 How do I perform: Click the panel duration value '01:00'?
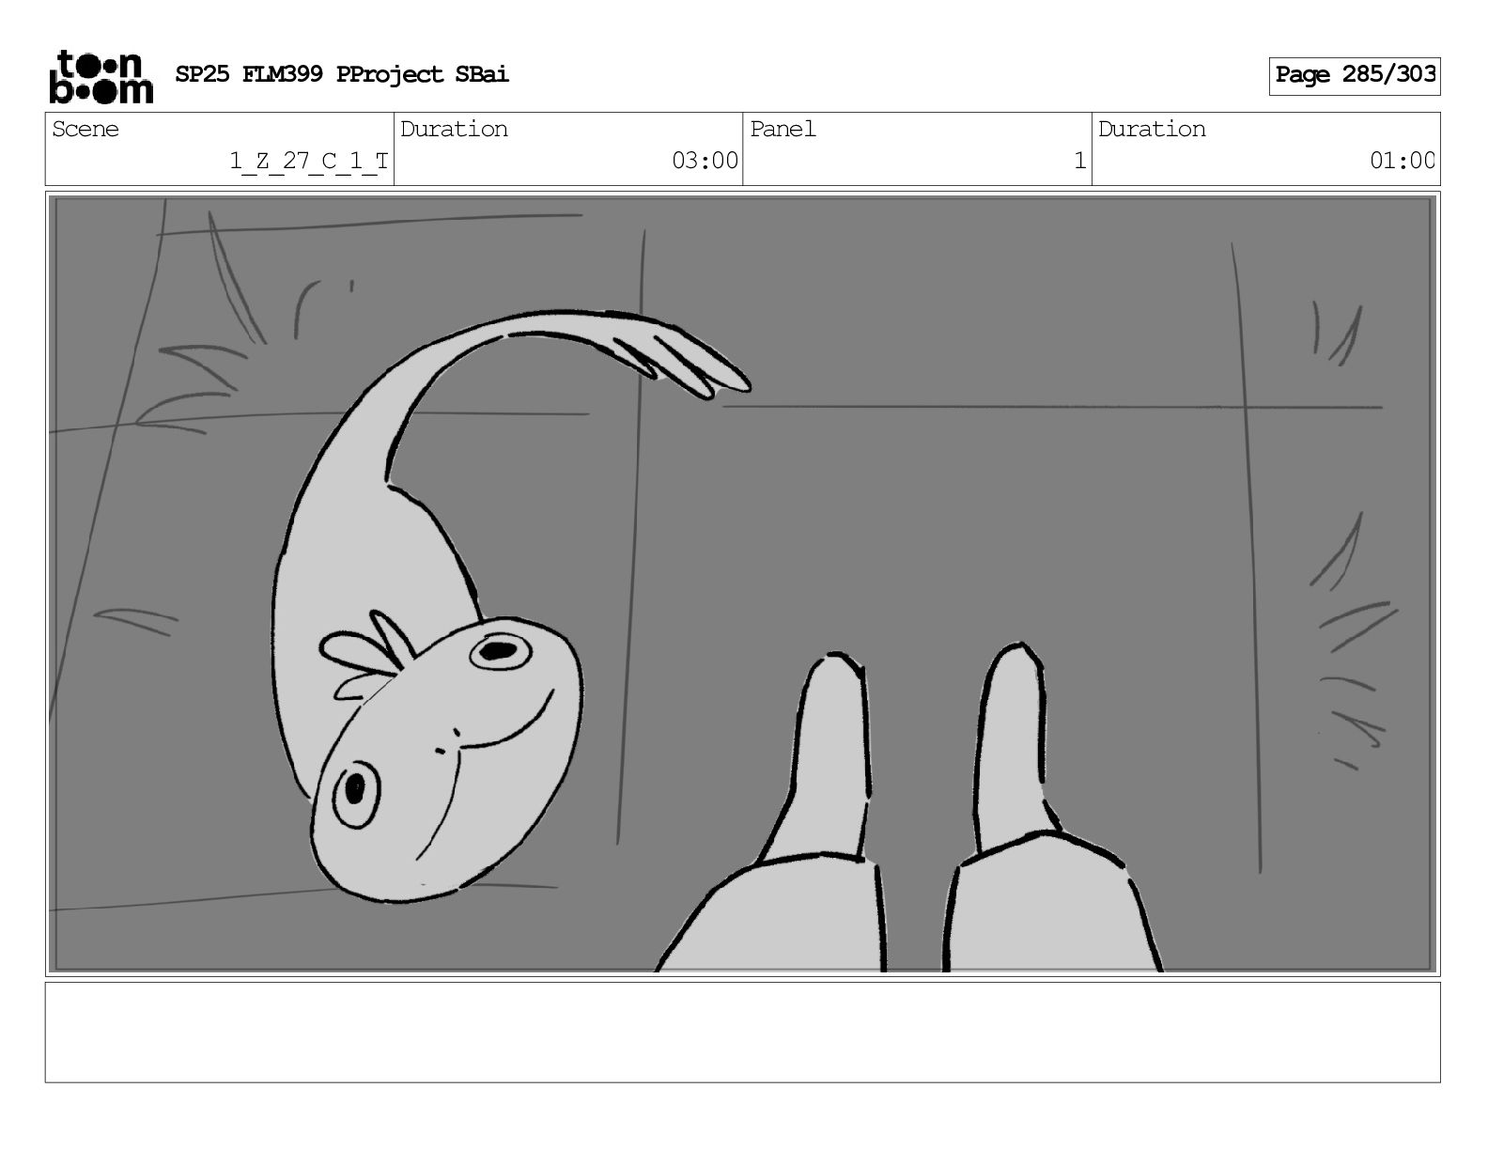[1402, 162]
